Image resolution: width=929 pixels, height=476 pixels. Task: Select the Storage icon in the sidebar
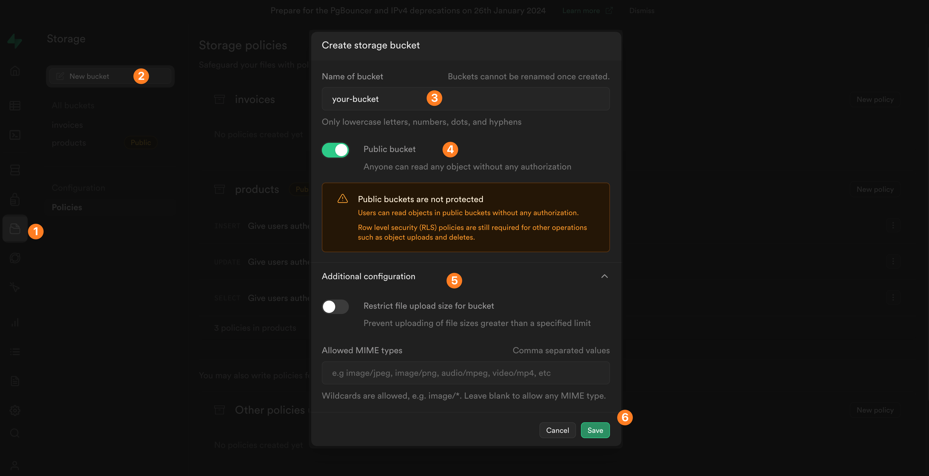pos(15,229)
